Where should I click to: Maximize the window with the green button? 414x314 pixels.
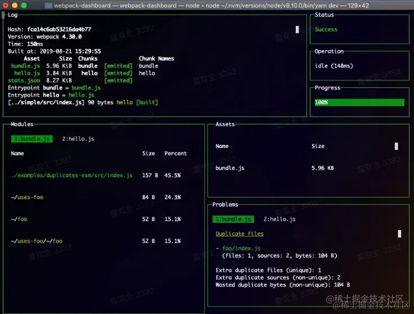click(x=24, y=5)
